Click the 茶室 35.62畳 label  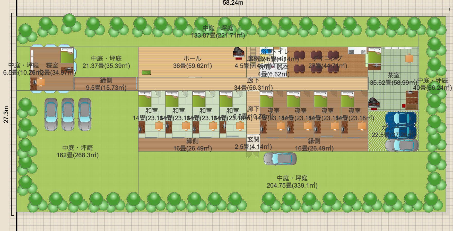tap(394, 79)
